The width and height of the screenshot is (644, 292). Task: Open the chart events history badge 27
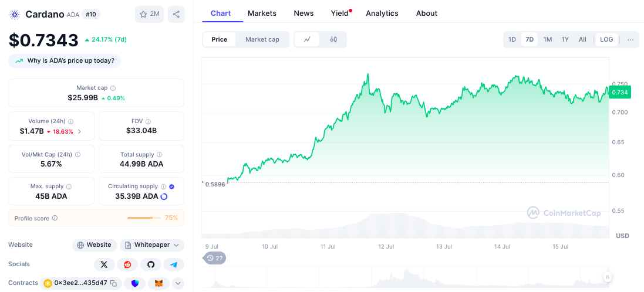[214, 258]
